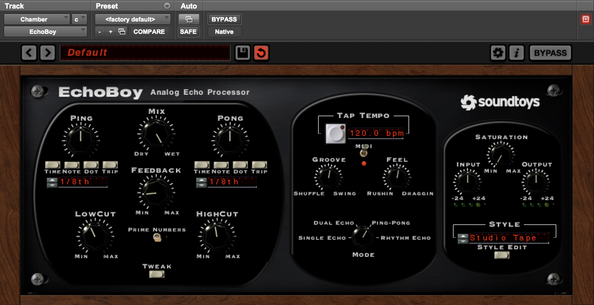Open the EchoBoy plugin selector dropdown
The width and height of the screenshot is (594, 305).
pyautogui.click(x=45, y=32)
